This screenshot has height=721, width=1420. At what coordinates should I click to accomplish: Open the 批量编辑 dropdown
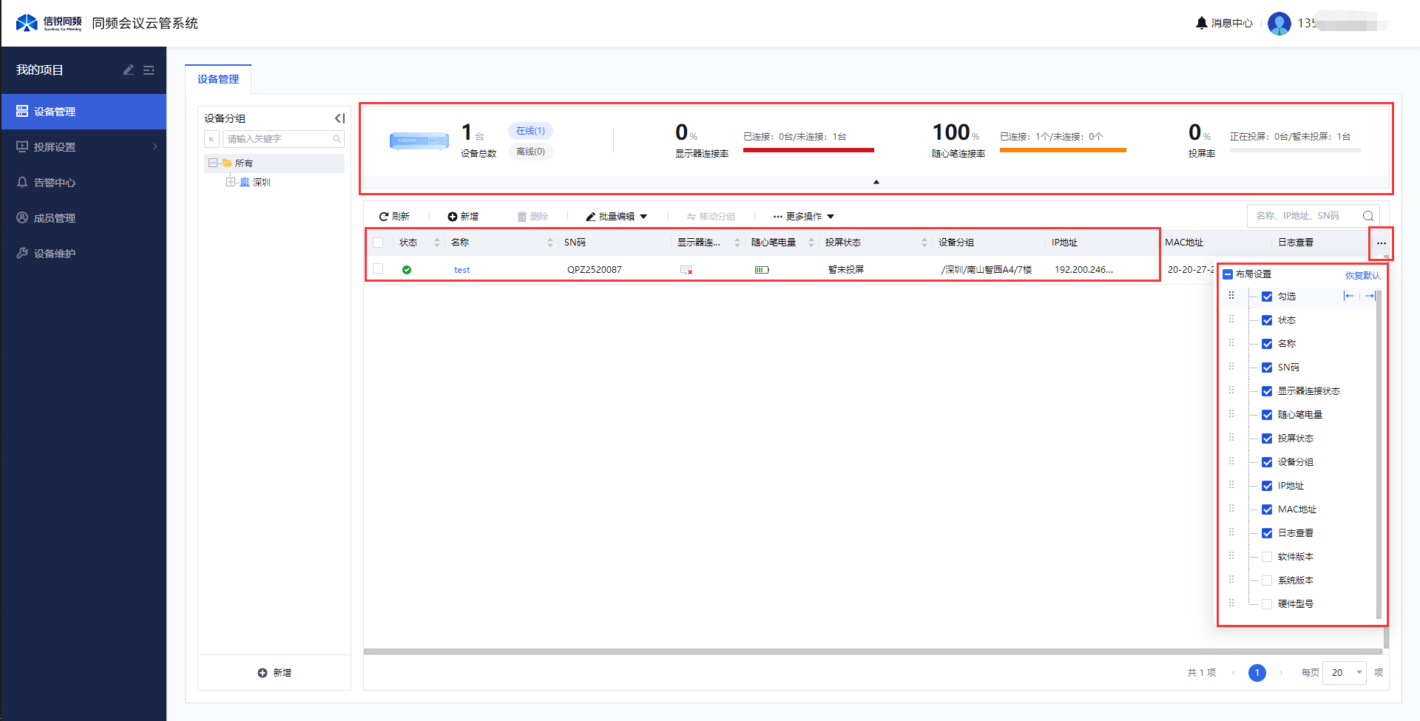point(616,217)
